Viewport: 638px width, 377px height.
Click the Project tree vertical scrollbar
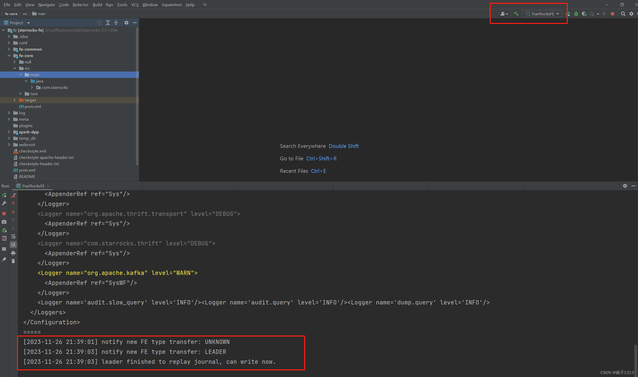(137, 97)
